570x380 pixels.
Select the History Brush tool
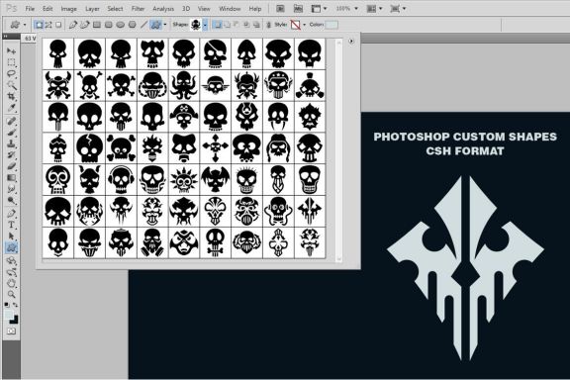point(11,155)
